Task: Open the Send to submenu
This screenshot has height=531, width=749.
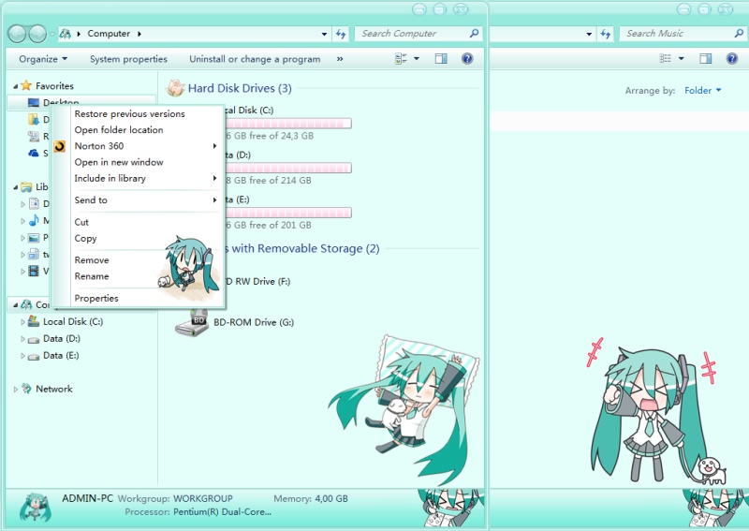Action: [x=138, y=200]
